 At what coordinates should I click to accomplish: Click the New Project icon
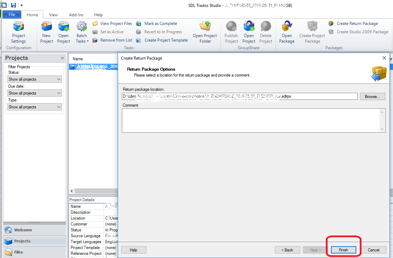[x=46, y=32]
